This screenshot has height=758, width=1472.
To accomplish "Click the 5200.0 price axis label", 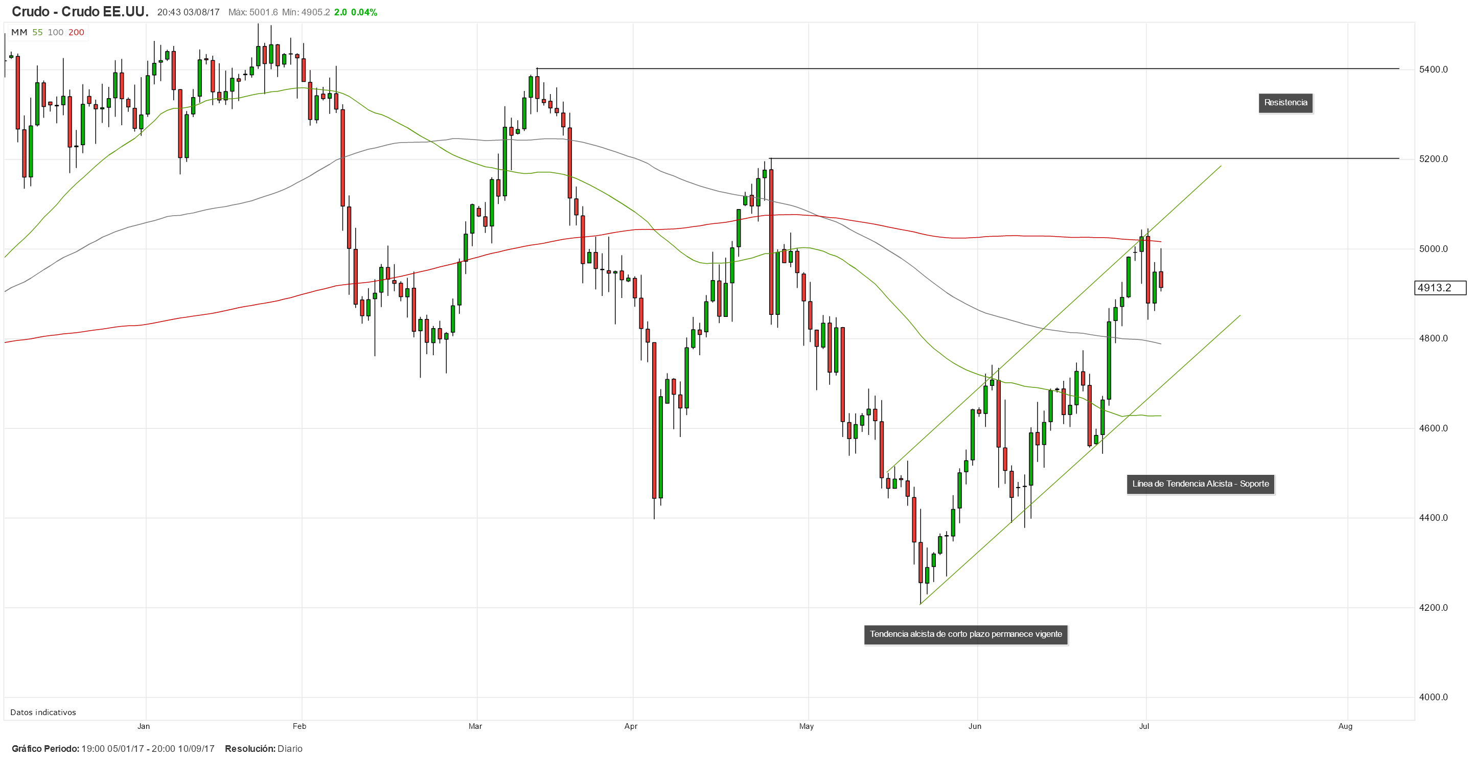I will coord(1433,159).
